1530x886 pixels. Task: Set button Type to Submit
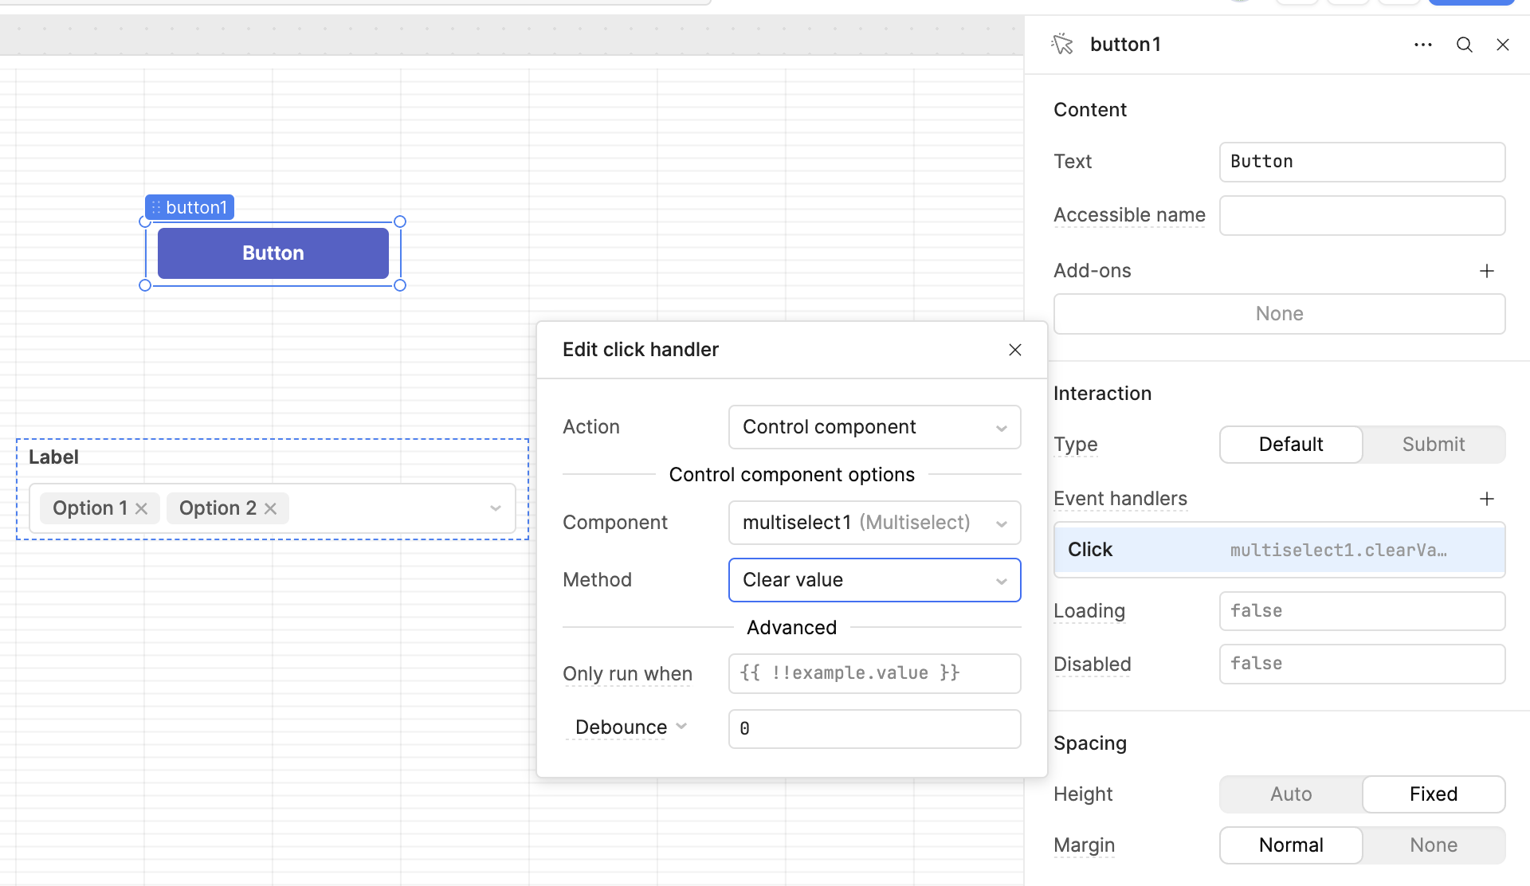coord(1433,445)
